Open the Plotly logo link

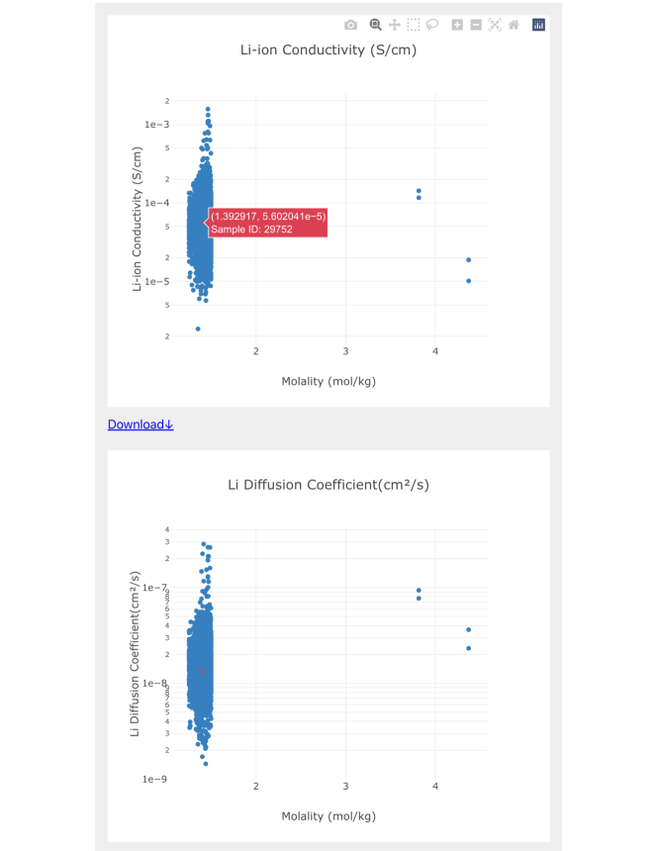tap(538, 25)
